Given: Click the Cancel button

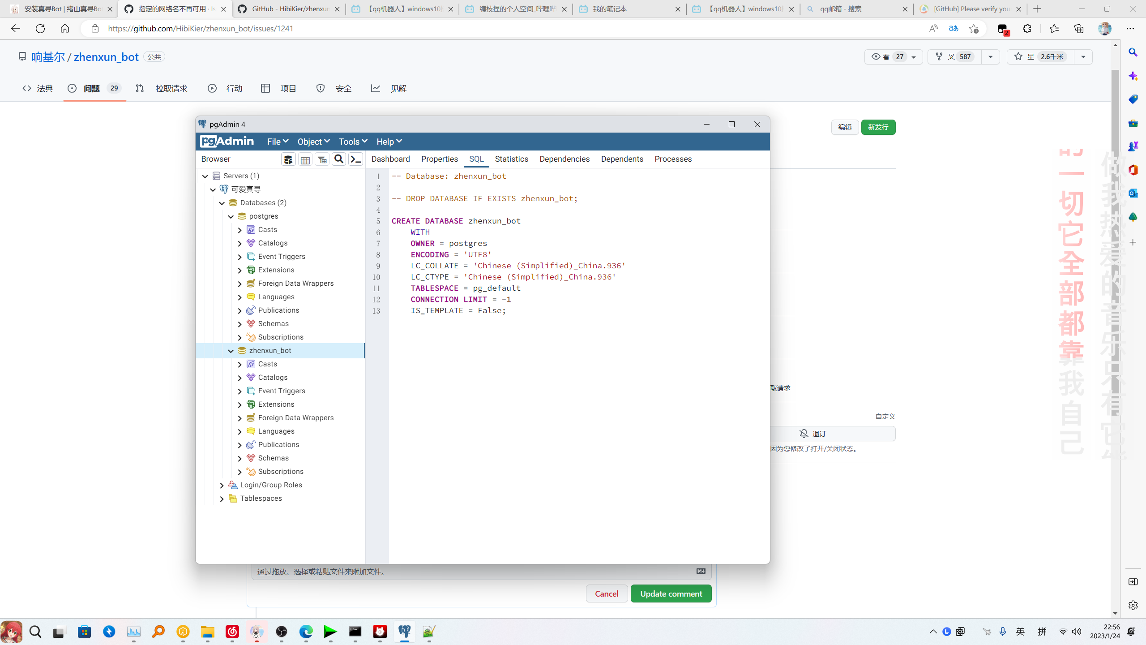Looking at the screenshot, I should [x=607, y=593].
